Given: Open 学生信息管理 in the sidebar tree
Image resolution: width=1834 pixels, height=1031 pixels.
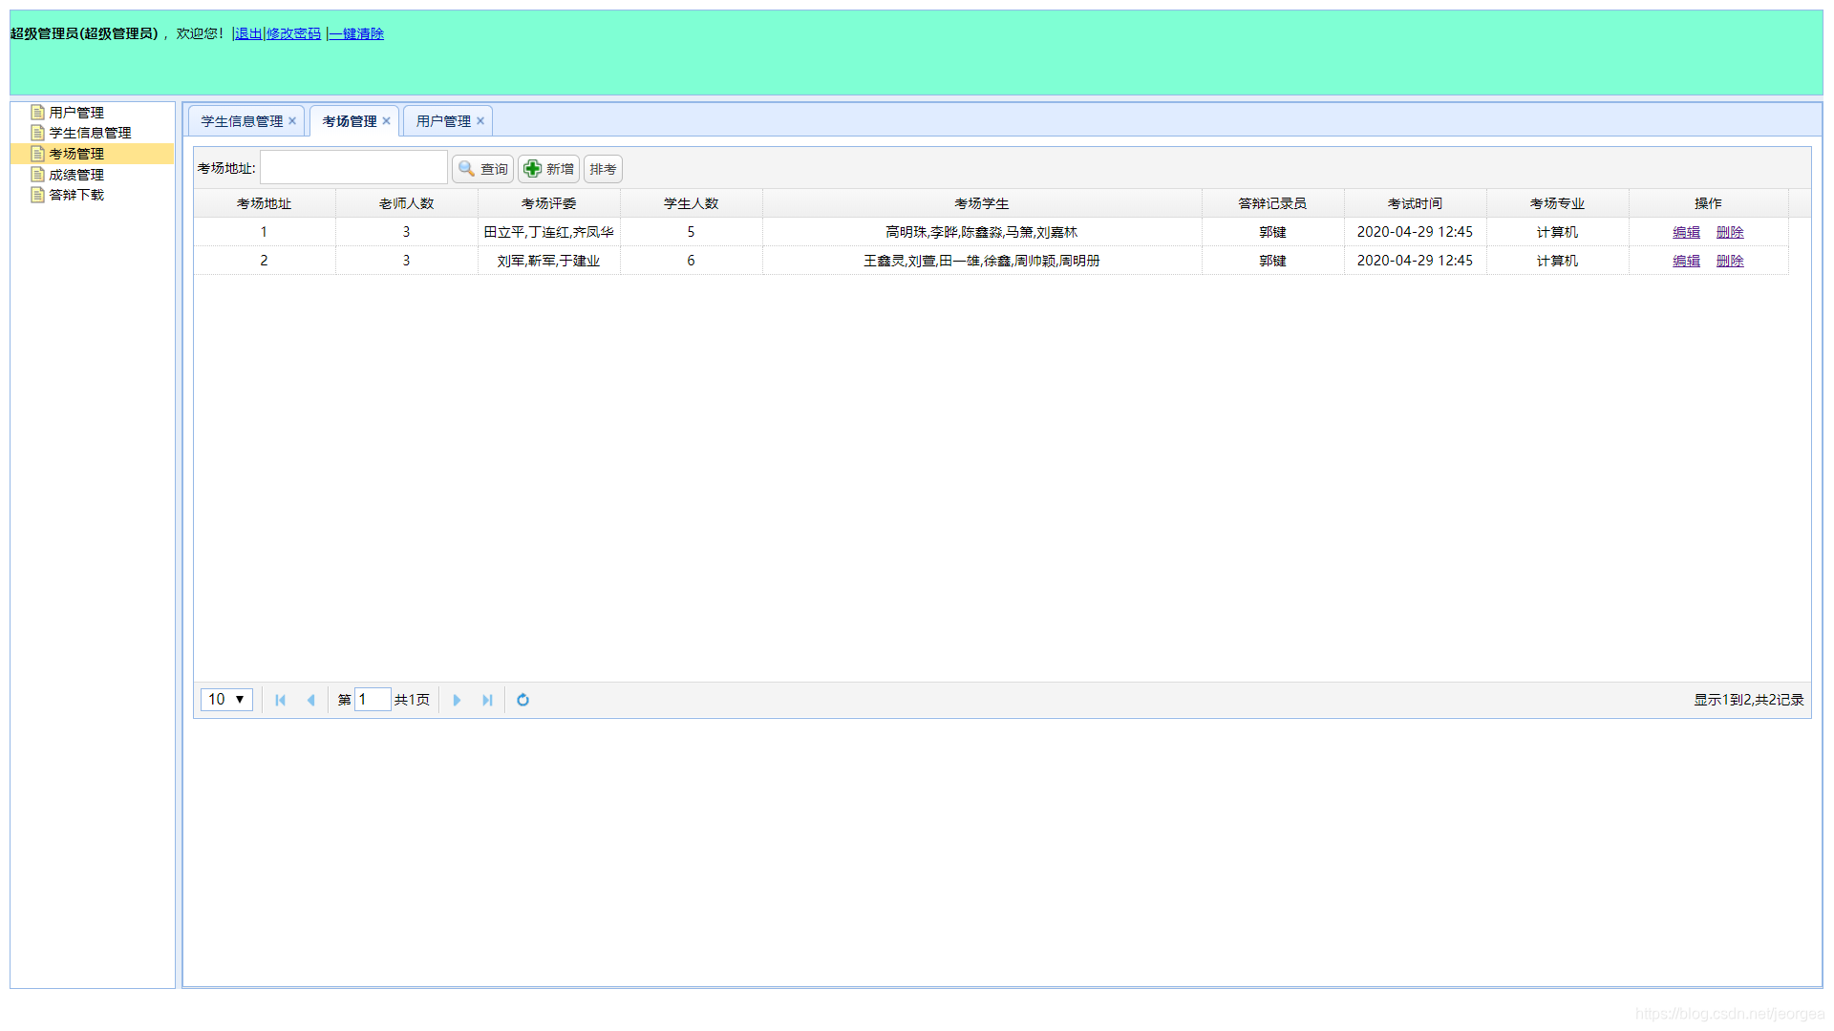Looking at the screenshot, I should click(x=90, y=133).
